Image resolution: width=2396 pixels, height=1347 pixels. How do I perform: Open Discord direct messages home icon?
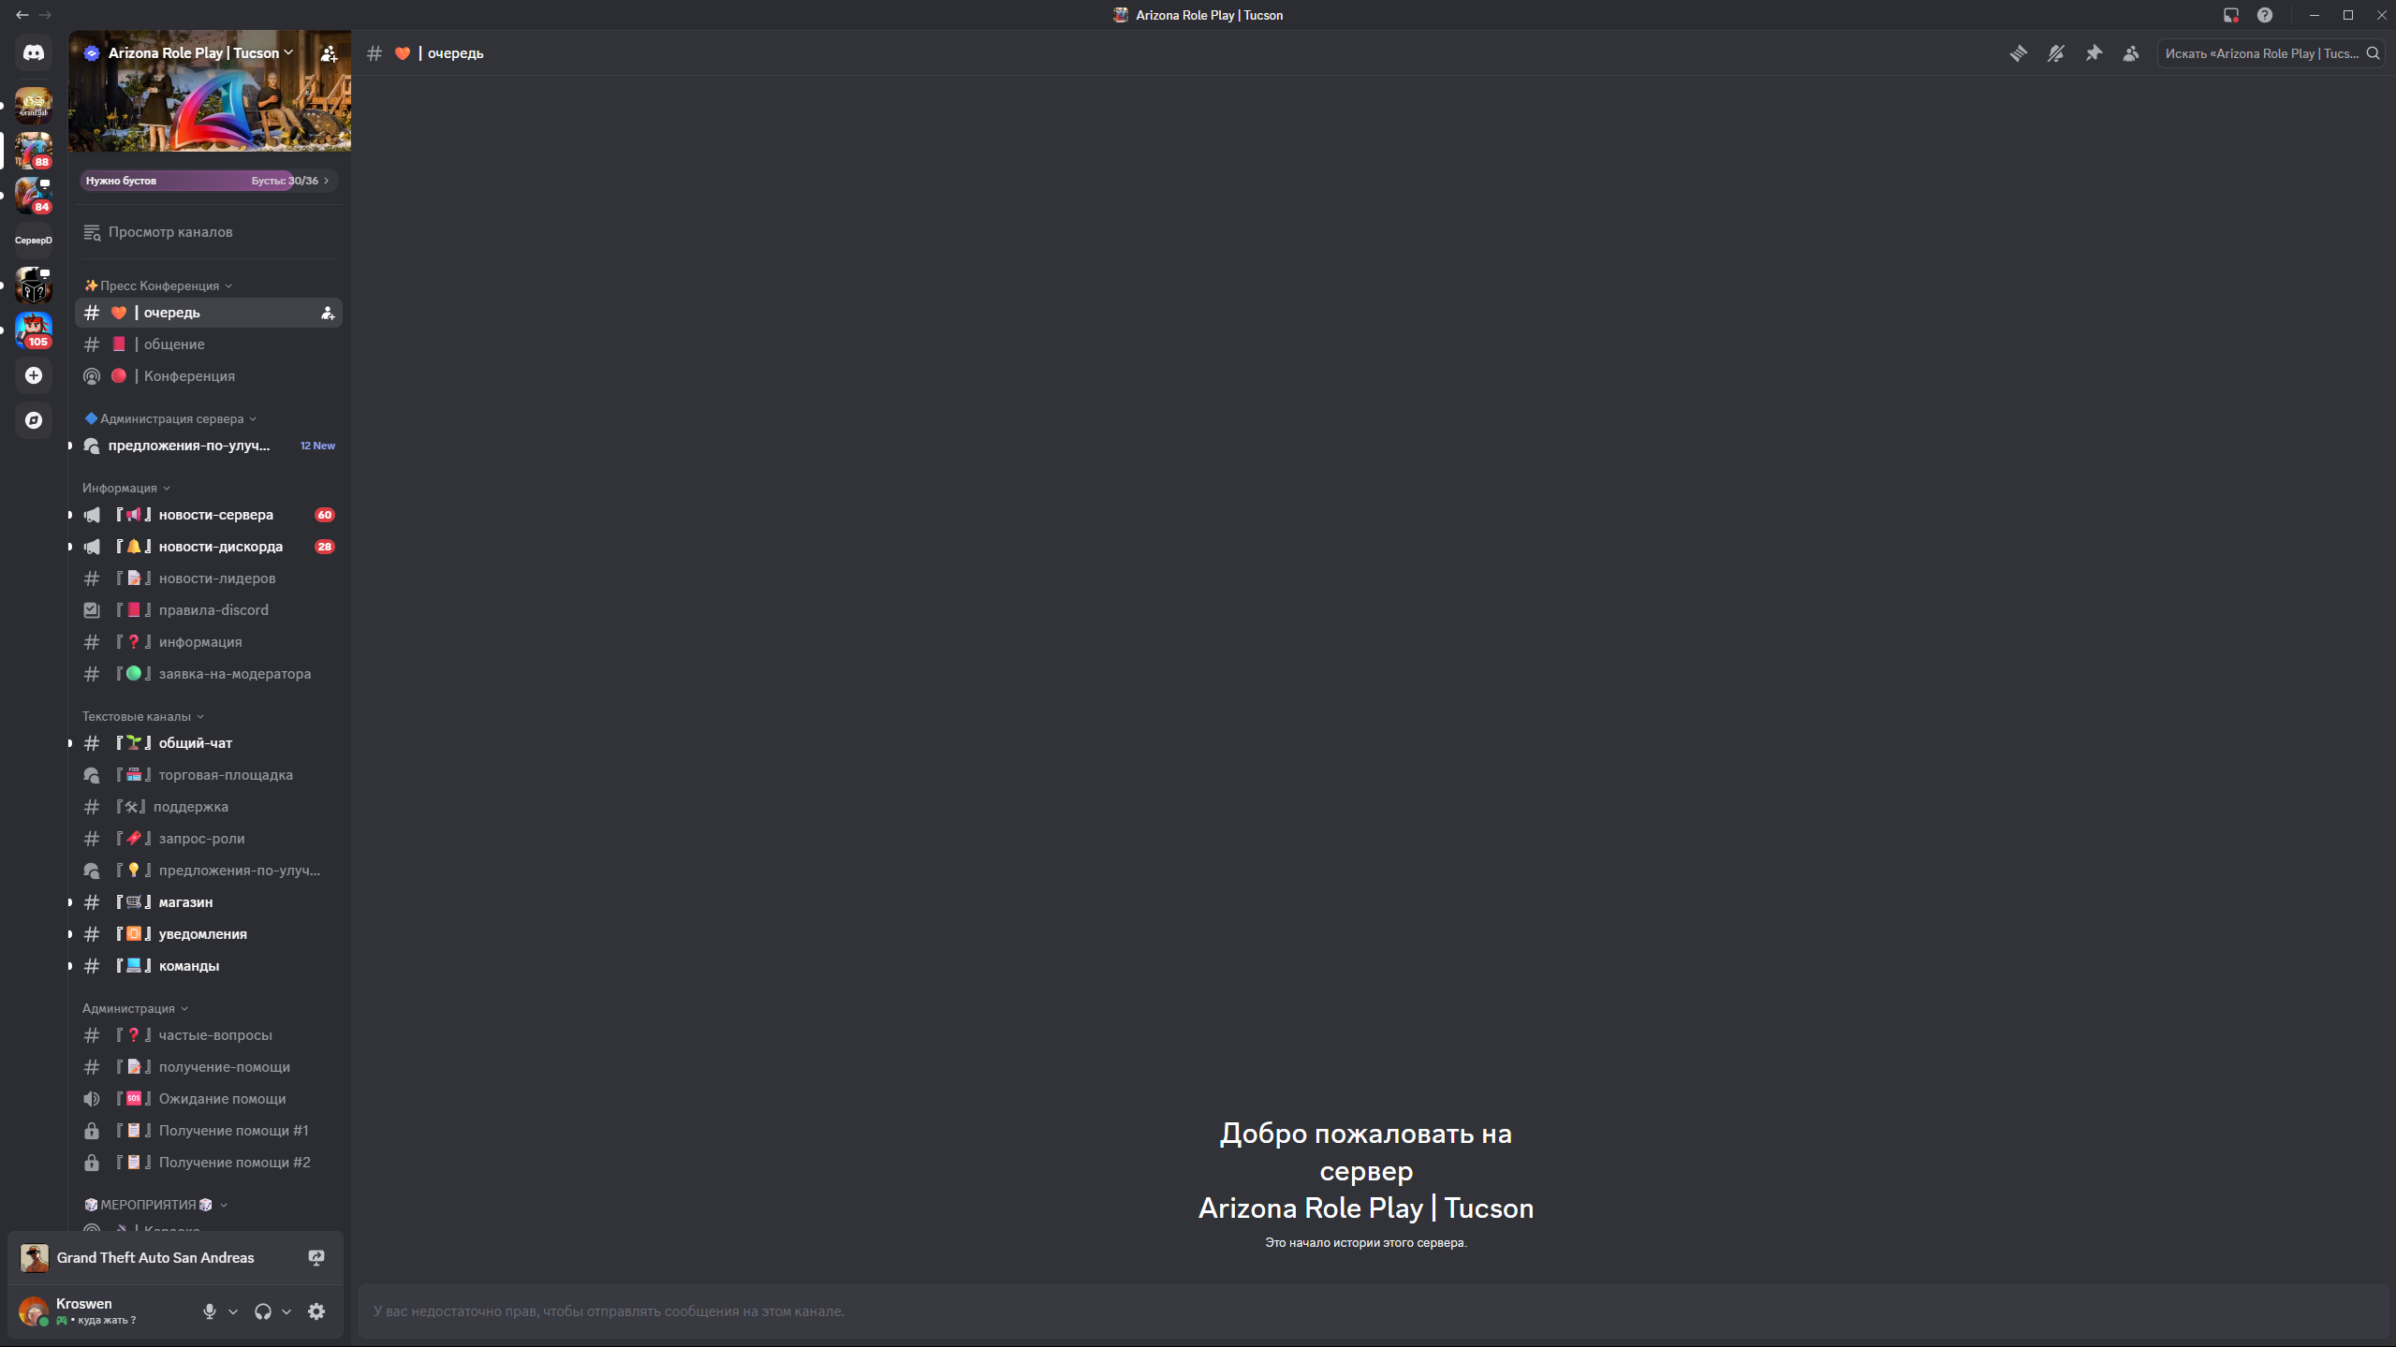pyautogui.click(x=34, y=53)
